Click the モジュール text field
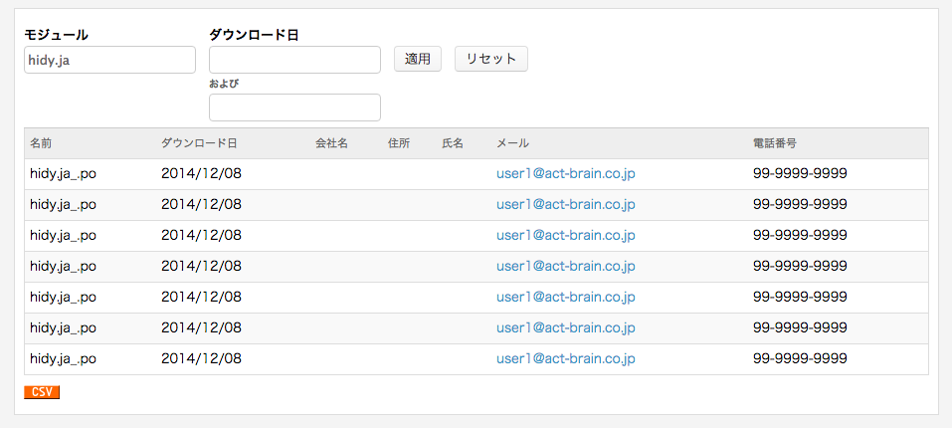 109,60
